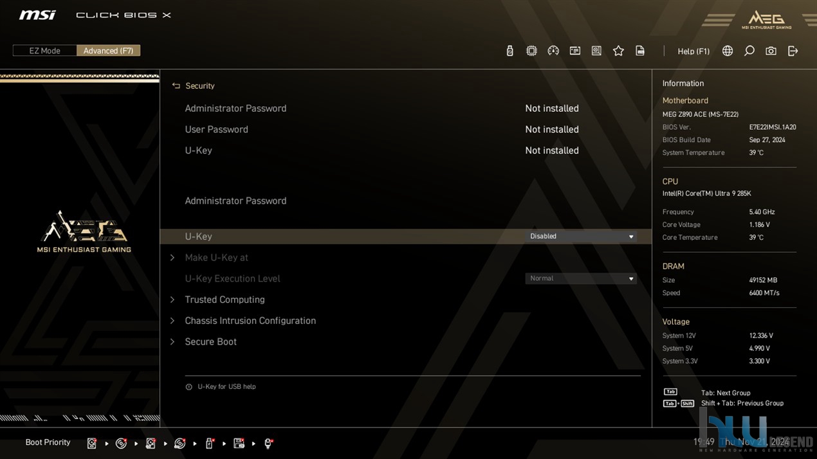Click the U-Key for USB help info icon
This screenshot has height=459, width=817.
pos(188,387)
